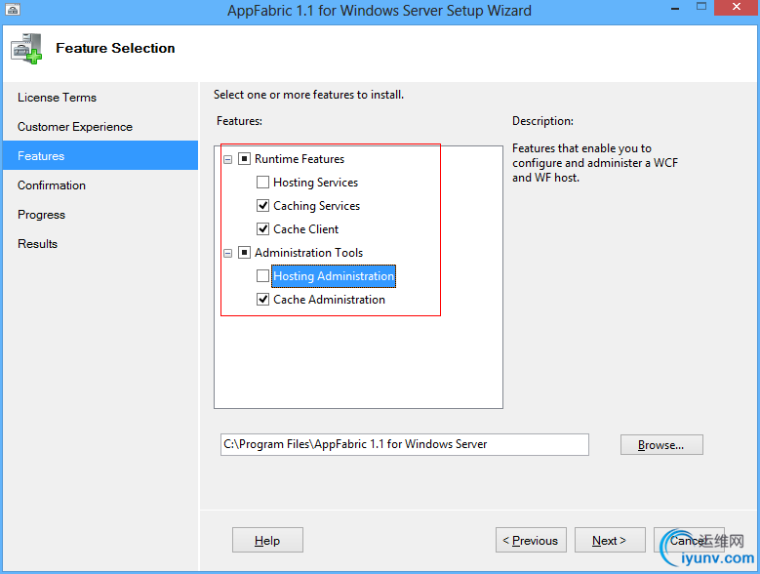
Task: Select the Runtime Features label
Action: pyautogui.click(x=300, y=159)
